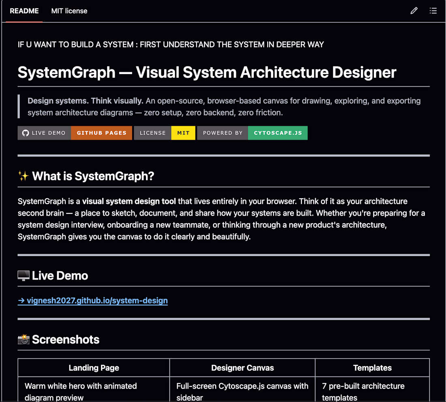Click the SystemGraph main title heading

click(x=207, y=72)
